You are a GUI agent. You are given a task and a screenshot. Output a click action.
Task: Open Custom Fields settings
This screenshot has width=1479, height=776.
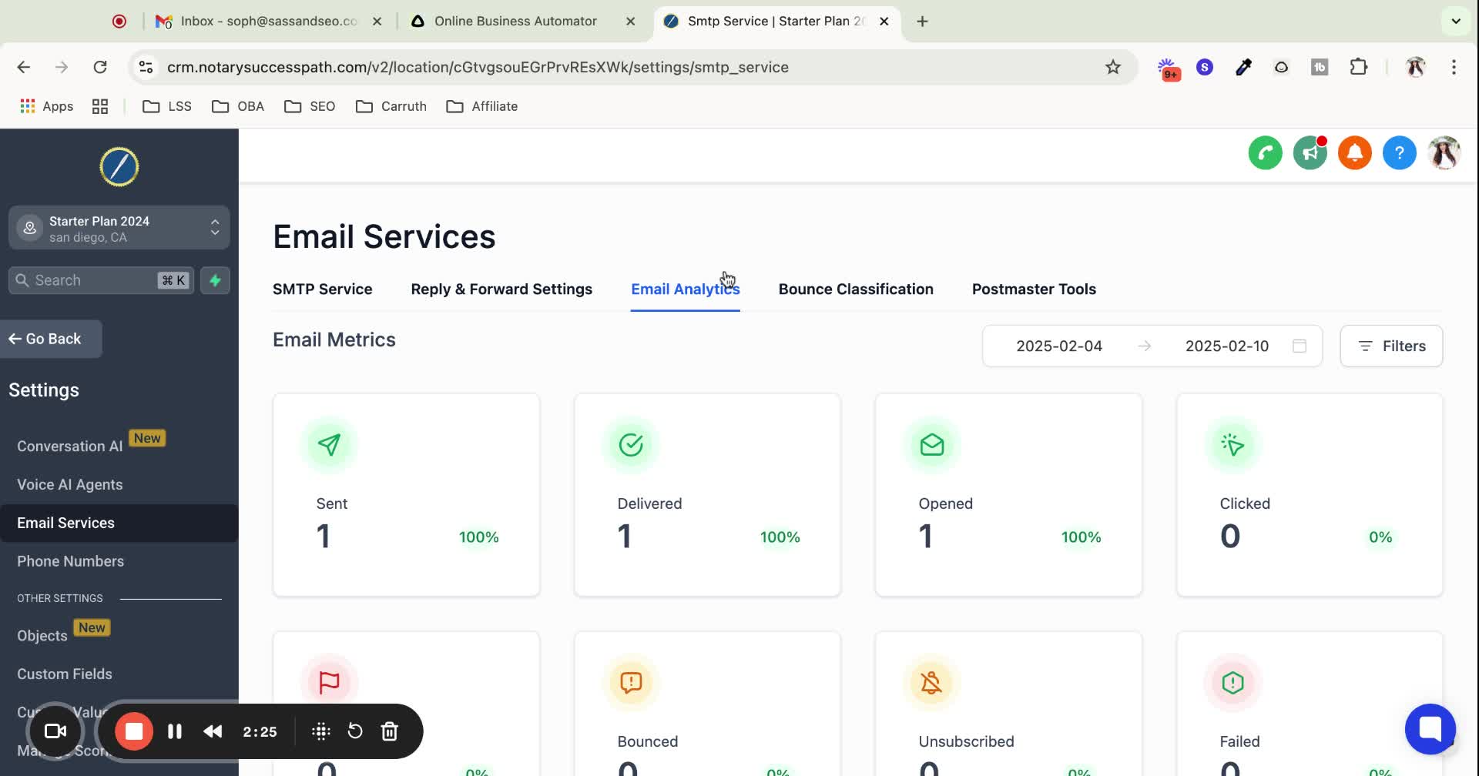point(65,674)
